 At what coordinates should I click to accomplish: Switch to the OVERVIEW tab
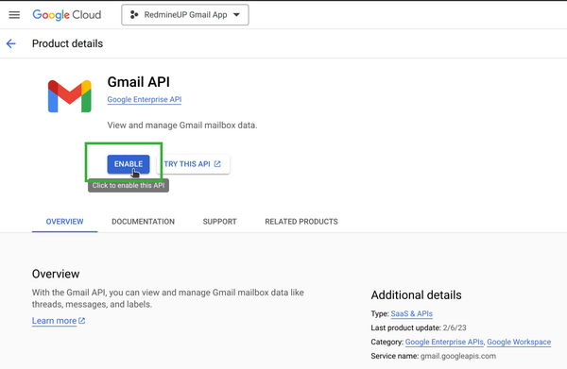[64, 222]
